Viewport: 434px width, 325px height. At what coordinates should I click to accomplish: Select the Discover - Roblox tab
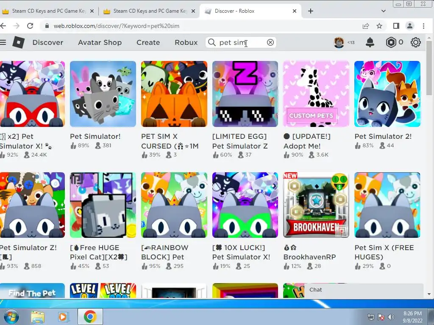(250, 11)
